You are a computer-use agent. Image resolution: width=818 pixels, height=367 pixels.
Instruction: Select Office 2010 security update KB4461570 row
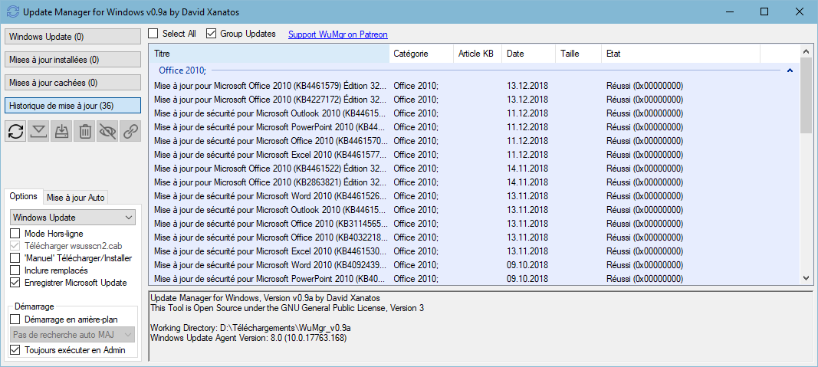[475, 141]
